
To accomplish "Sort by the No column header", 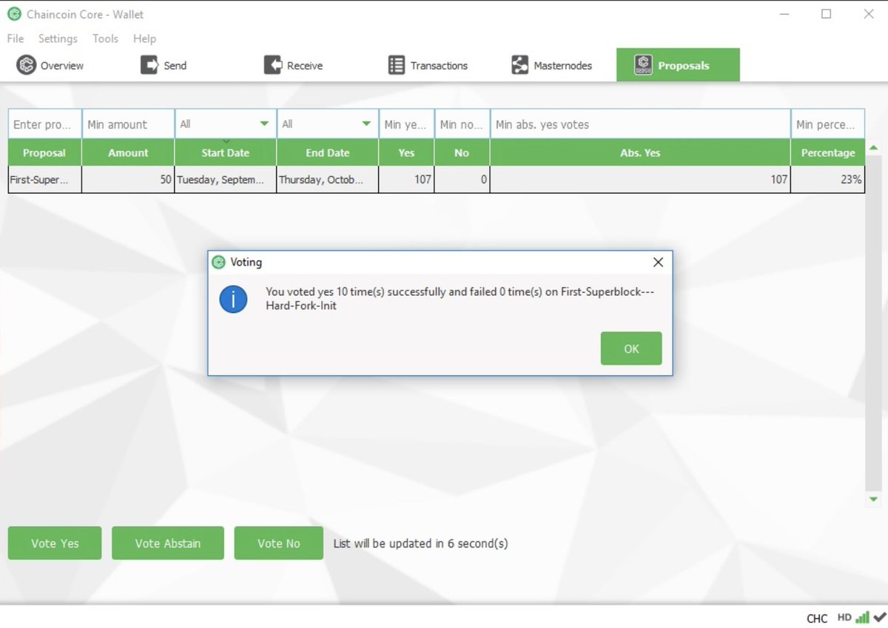I will tap(462, 153).
